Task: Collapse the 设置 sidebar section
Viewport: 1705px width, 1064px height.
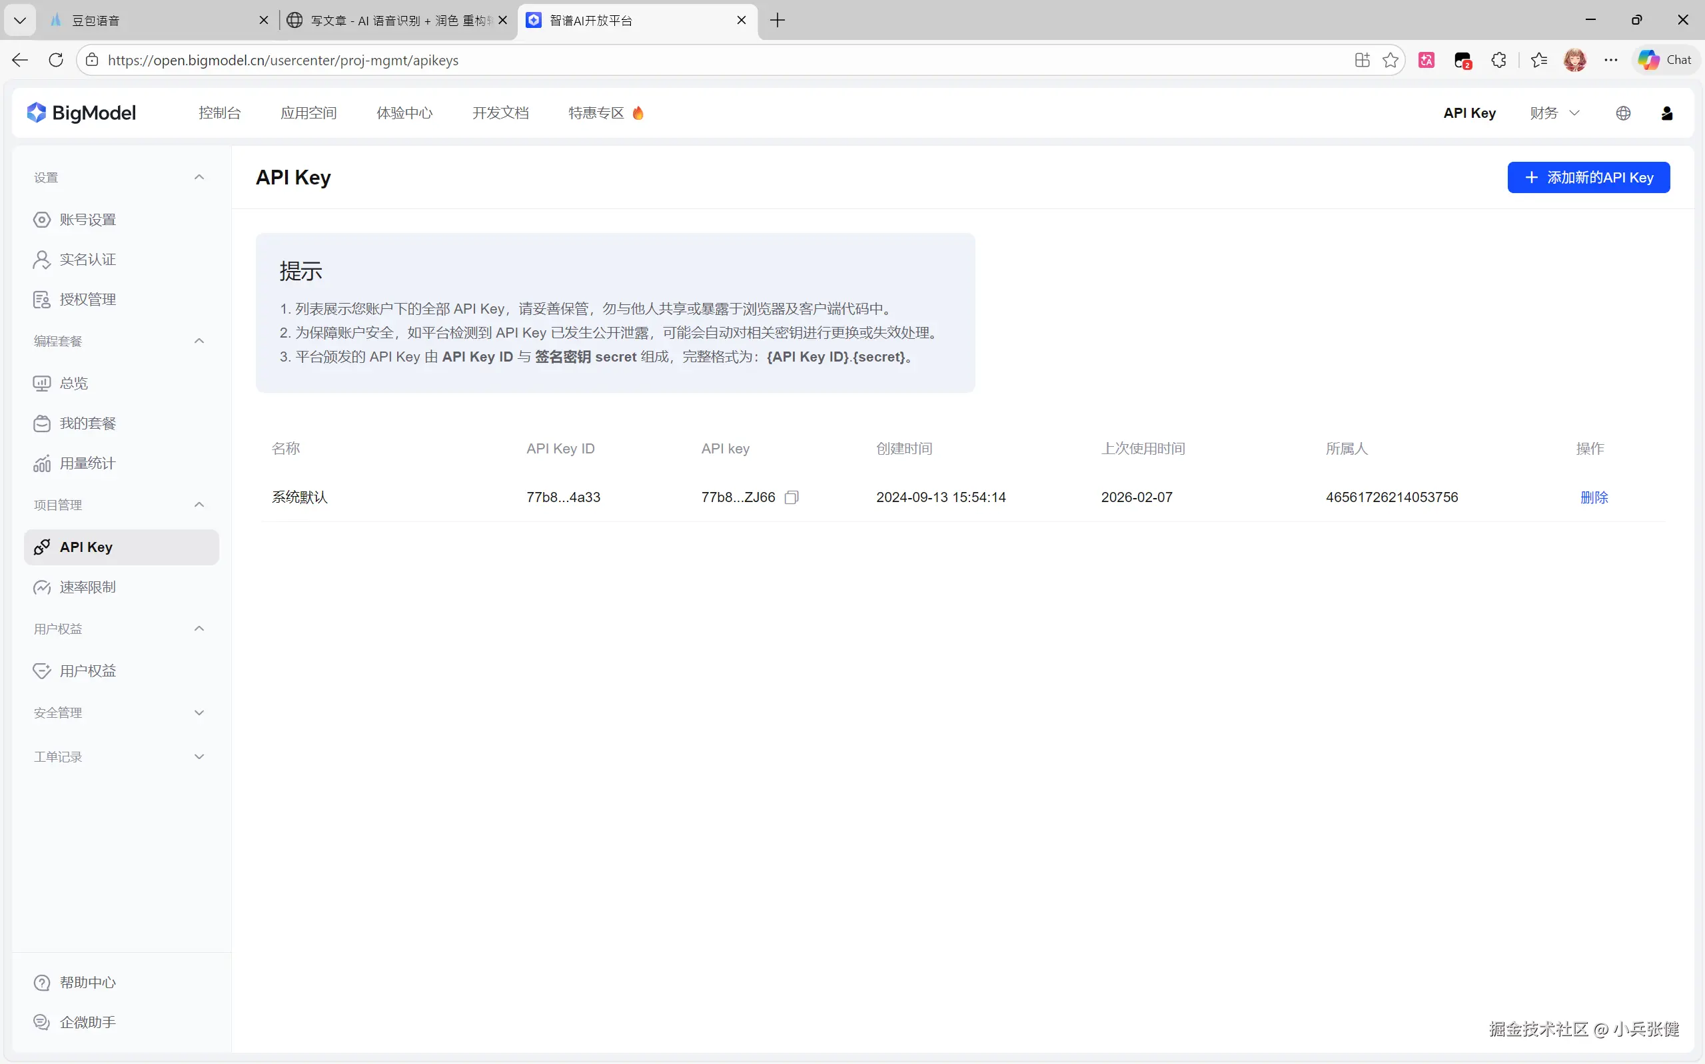Action: point(199,177)
